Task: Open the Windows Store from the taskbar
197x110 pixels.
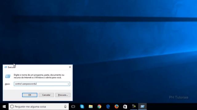Action: point(125,107)
